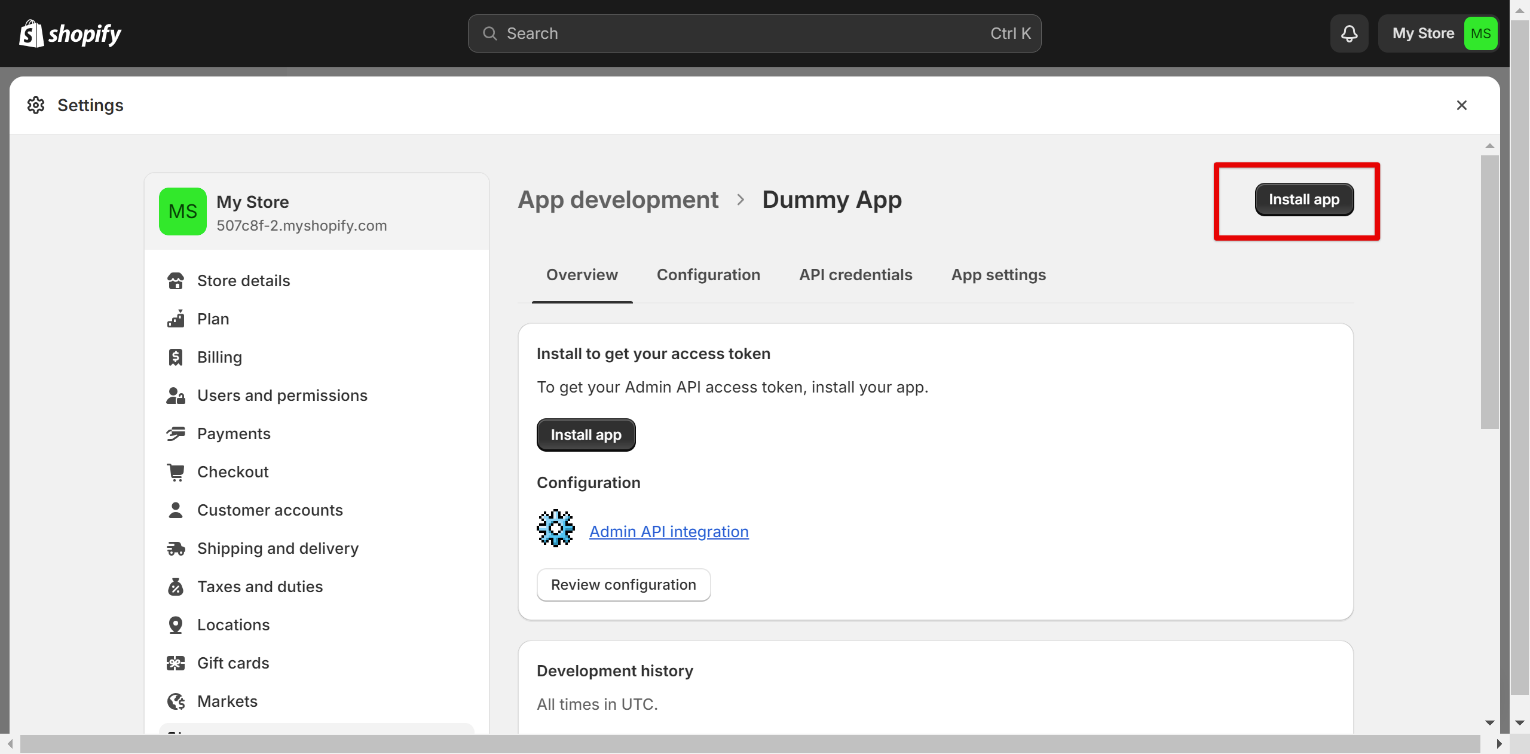Click the Billing receipt icon
1530x754 pixels.
pos(176,357)
